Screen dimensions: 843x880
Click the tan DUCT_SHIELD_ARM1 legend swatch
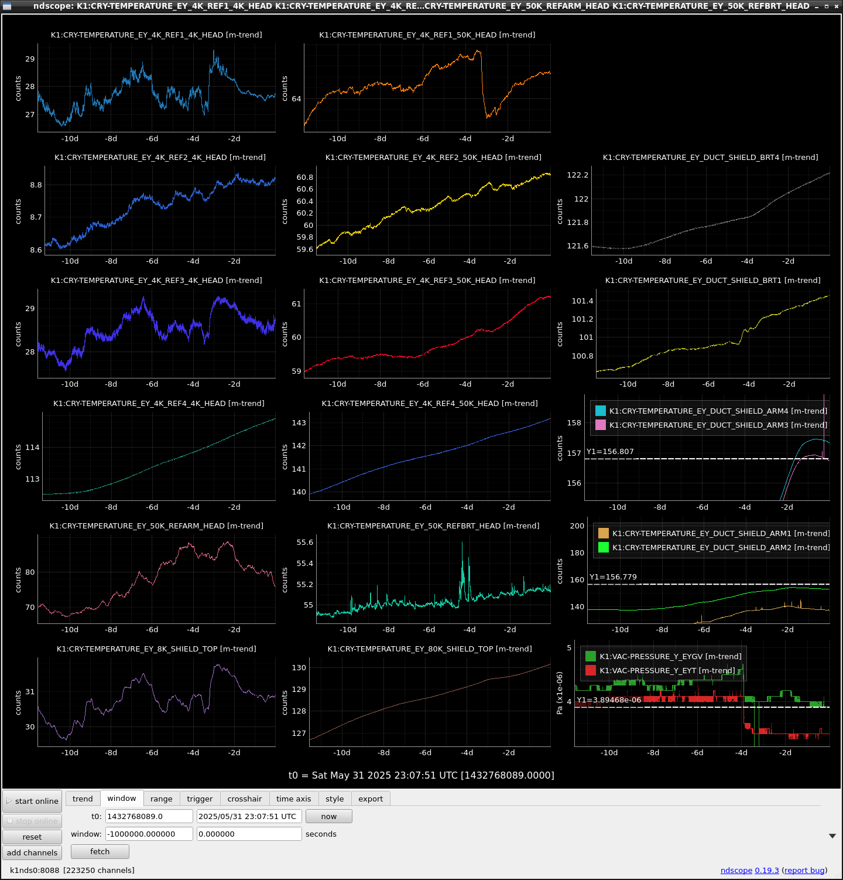604,533
